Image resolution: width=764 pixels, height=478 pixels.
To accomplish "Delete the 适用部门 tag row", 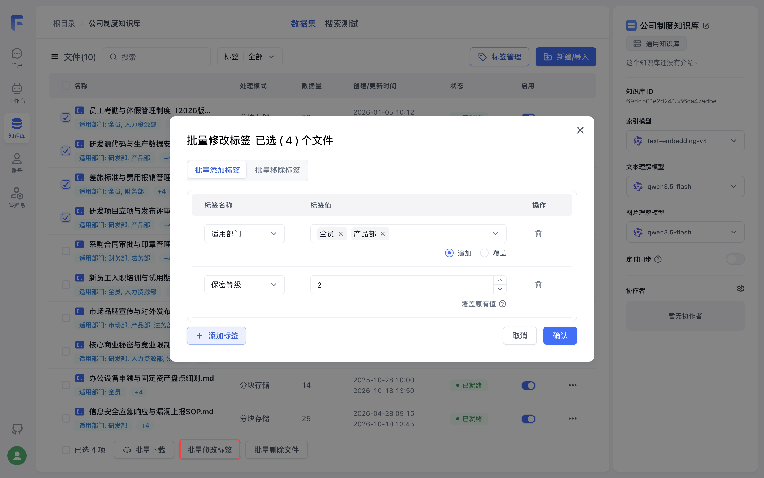I will point(538,234).
